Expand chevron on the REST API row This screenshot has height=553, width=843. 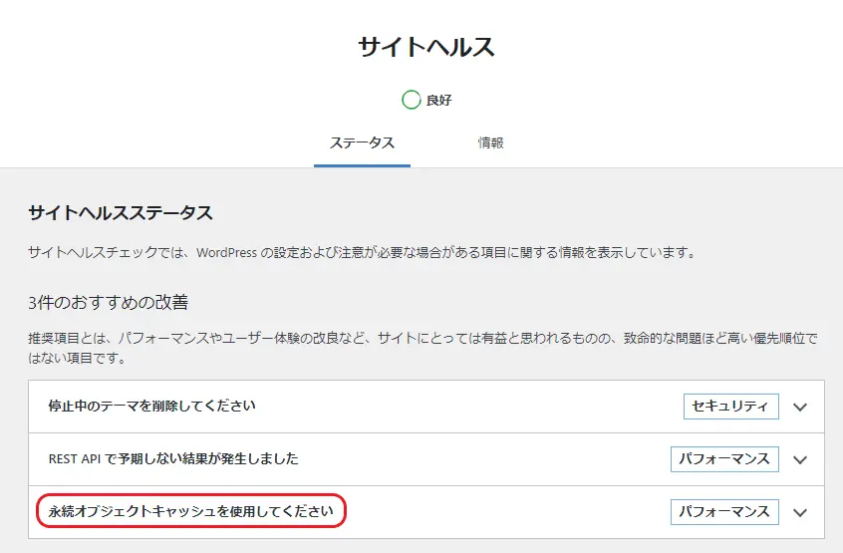(x=800, y=459)
